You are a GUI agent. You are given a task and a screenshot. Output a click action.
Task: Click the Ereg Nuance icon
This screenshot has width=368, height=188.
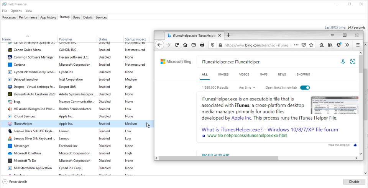[x=10, y=102]
